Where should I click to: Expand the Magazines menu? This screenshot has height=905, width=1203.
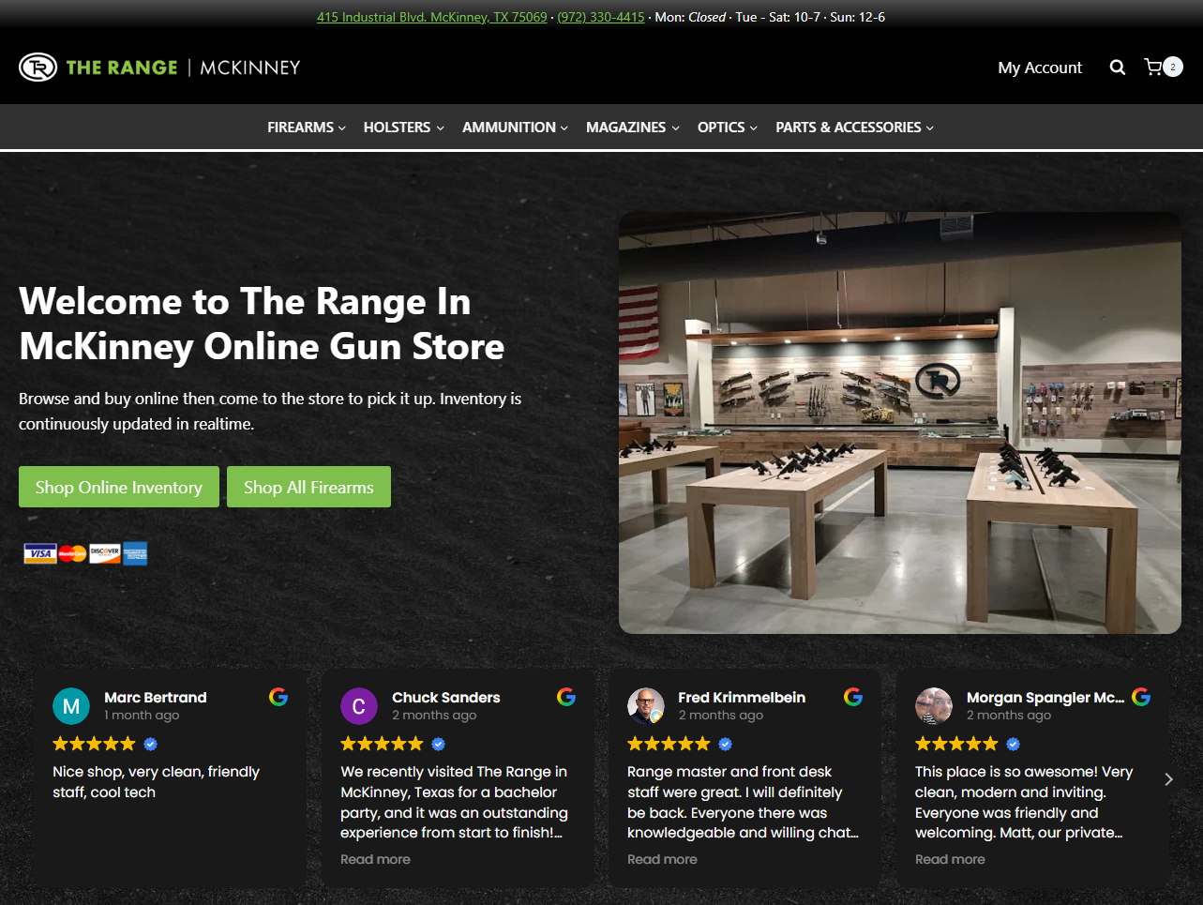(x=633, y=128)
